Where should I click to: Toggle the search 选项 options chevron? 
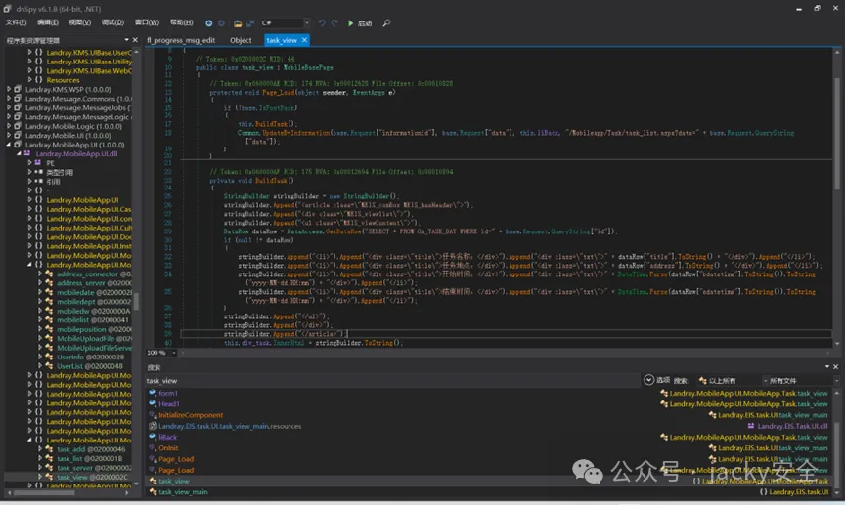(x=648, y=380)
